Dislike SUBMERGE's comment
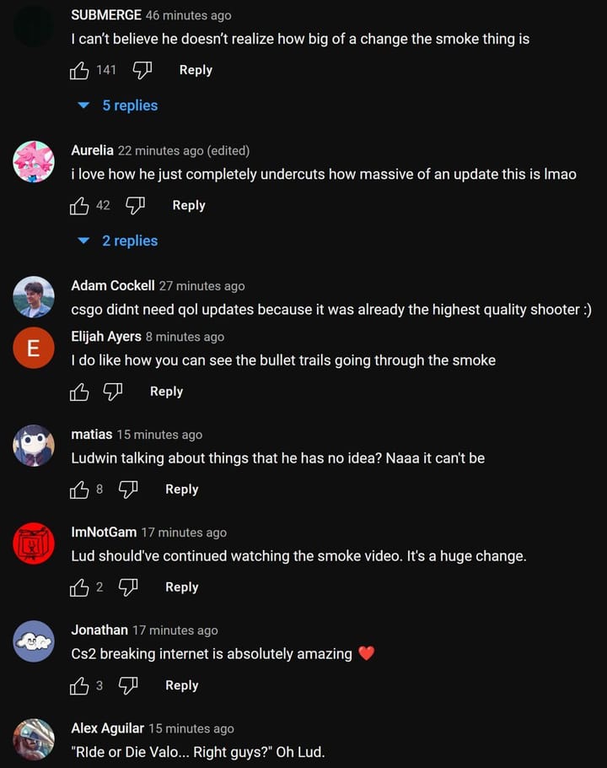The height and width of the screenshot is (768, 607). [x=142, y=71]
